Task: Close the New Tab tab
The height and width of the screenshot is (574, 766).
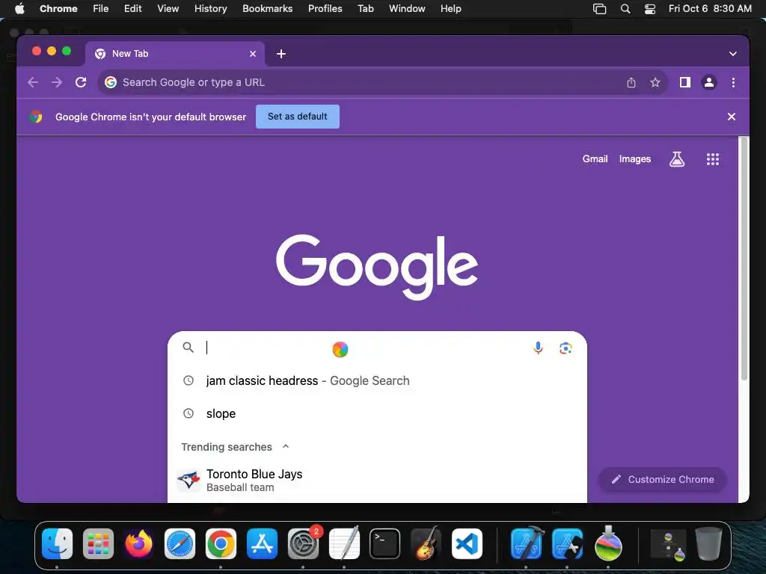Action: pos(253,54)
